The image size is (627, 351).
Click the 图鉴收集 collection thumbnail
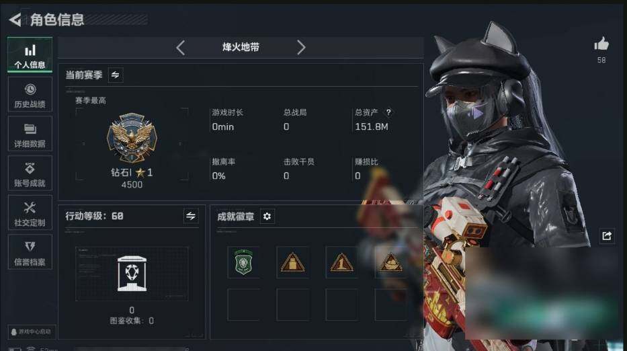pyautogui.click(x=132, y=274)
